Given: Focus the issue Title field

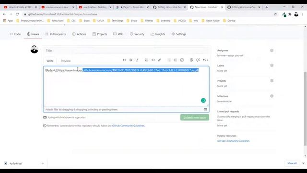Looking at the screenshot, I should 126,50.
